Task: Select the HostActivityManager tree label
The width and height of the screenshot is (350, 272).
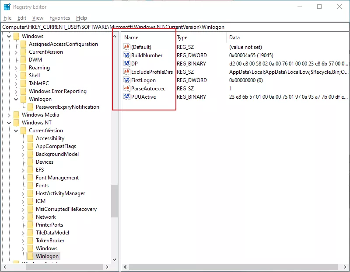Action: click(60, 193)
